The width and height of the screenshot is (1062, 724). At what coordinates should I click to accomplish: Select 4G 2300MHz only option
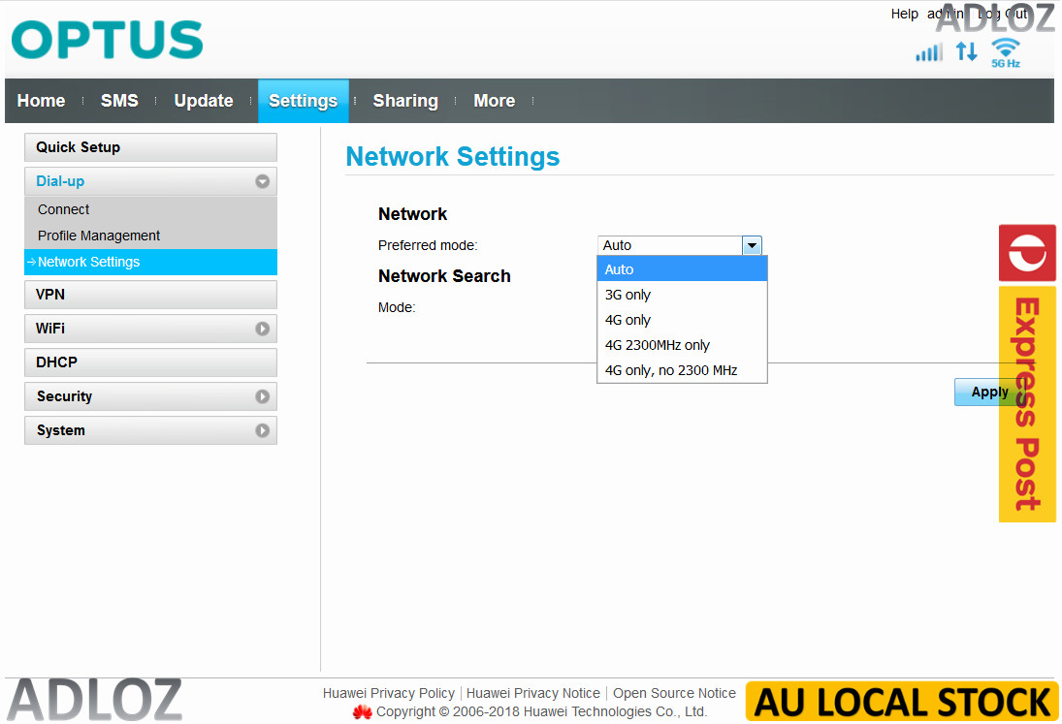pyautogui.click(x=682, y=345)
